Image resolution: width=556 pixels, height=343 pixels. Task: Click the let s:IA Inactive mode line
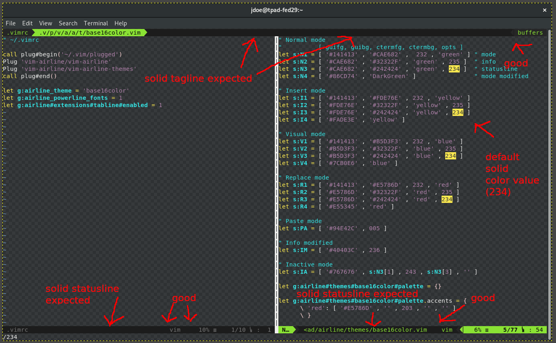click(x=378, y=272)
